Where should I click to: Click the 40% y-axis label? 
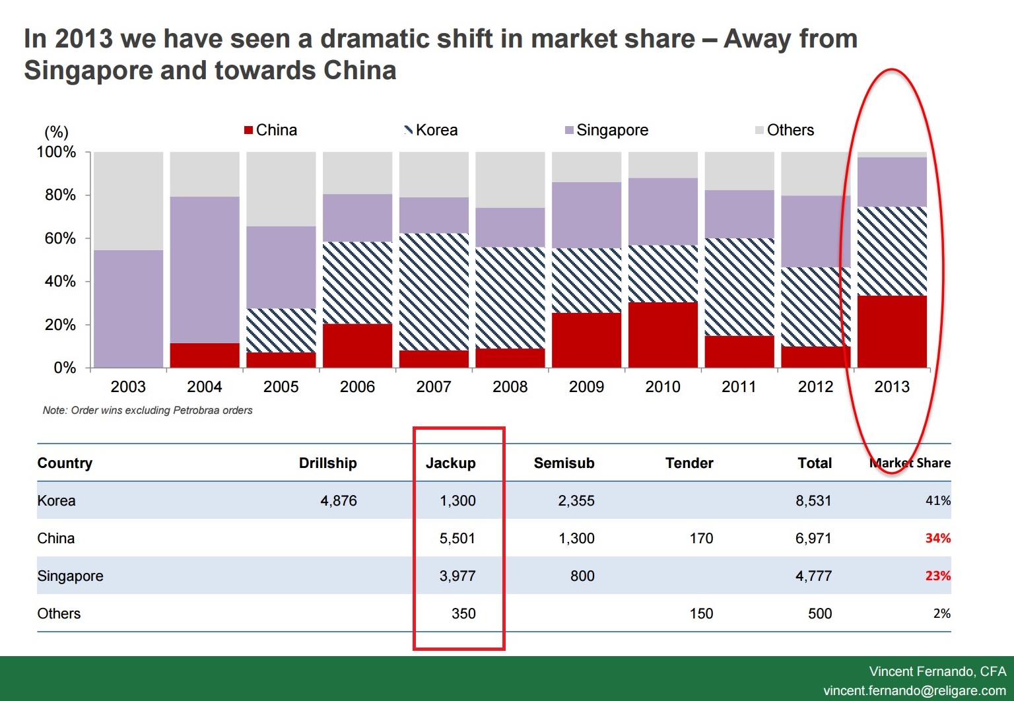60,281
